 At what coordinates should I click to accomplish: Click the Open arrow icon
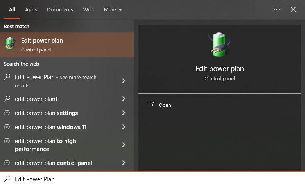pos(151,105)
